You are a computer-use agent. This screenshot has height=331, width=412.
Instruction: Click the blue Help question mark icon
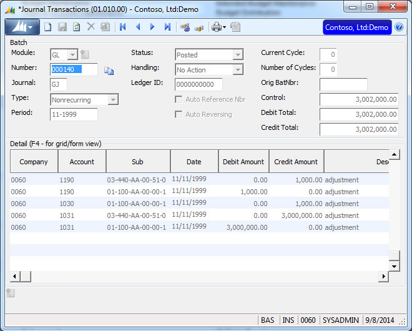[x=399, y=27]
